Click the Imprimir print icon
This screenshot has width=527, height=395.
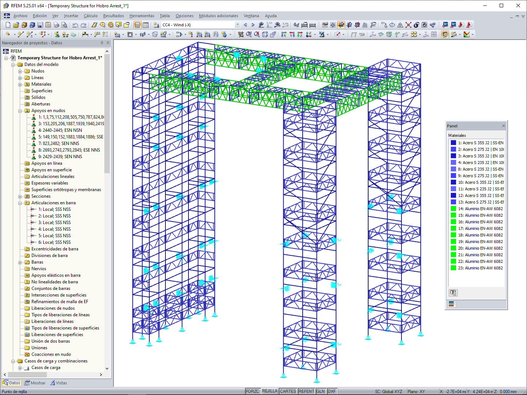coord(56,25)
